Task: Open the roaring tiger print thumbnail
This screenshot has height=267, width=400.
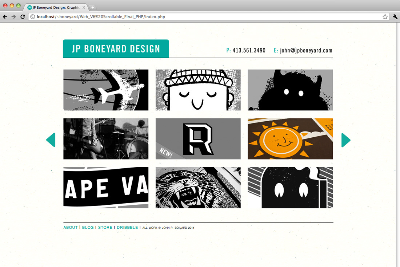Action: (198, 188)
